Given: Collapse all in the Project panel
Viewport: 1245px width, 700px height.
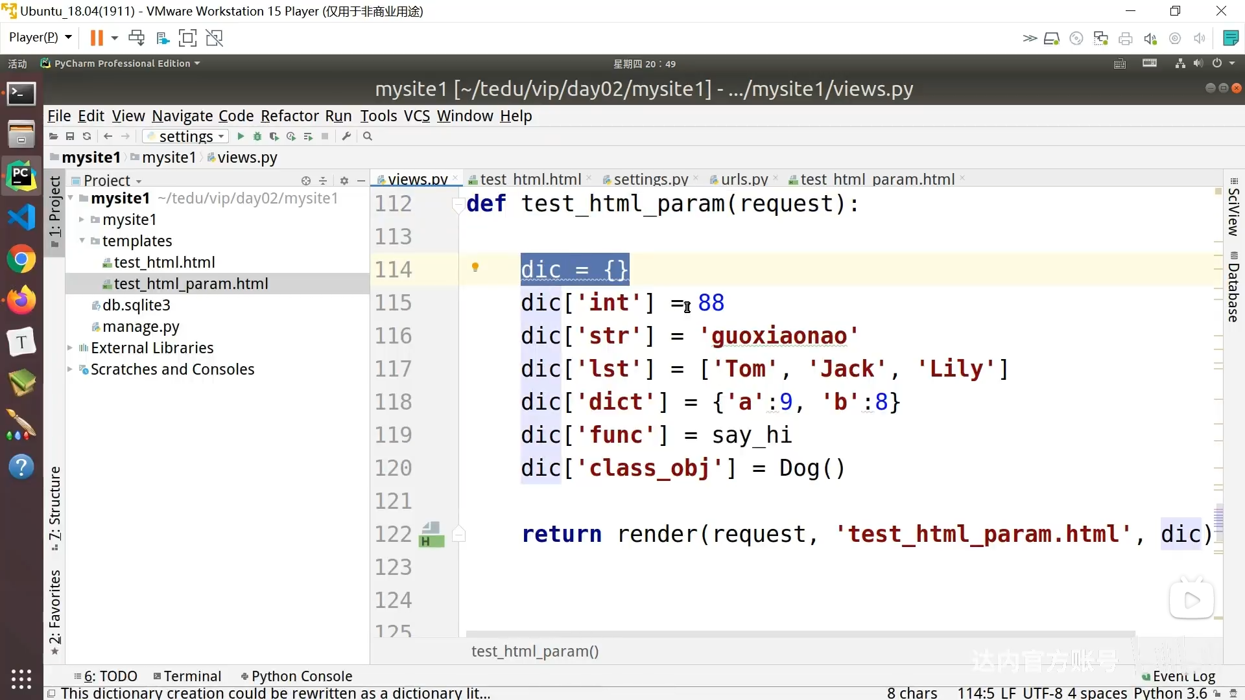Looking at the screenshot, I should click(x=323, y=181).
